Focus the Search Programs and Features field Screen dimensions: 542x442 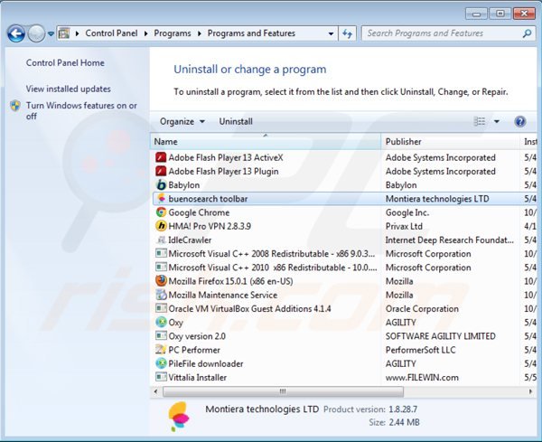[x=449, y=33]
